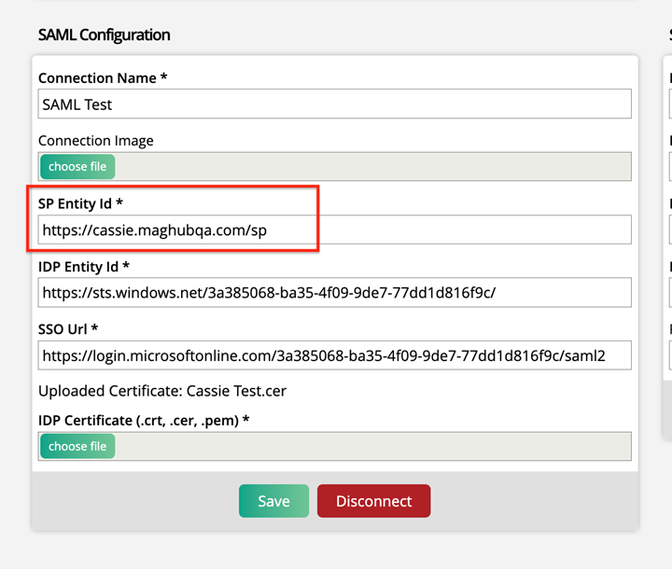
Task: Click the SSO Url label
Action: (68, 329)
